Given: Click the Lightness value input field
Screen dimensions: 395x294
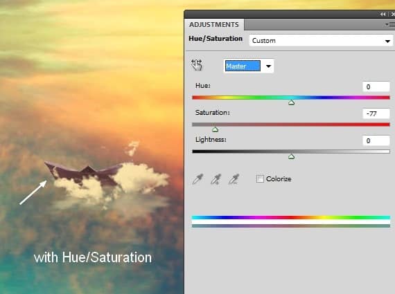Looking at the screenshot, I should coord(376,140).
